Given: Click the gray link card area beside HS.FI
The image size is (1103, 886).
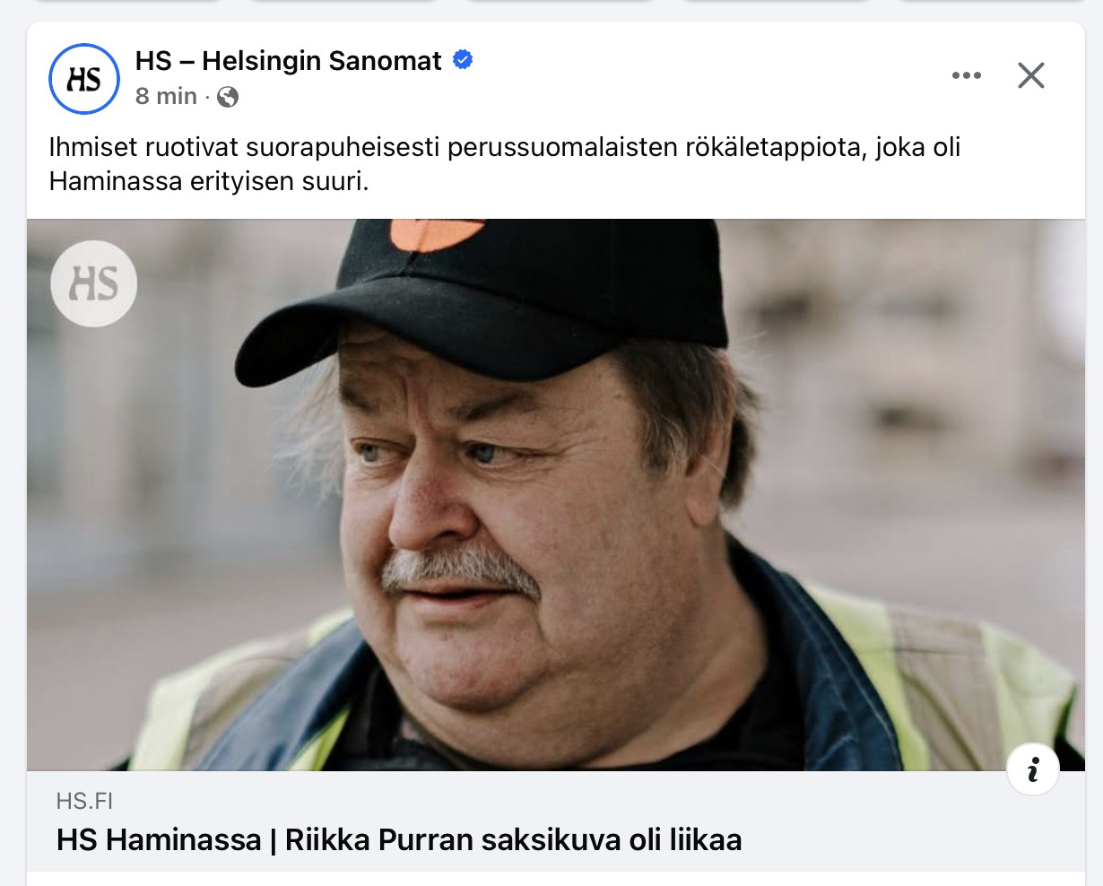Looking at the screenshot, I should 556,801.
